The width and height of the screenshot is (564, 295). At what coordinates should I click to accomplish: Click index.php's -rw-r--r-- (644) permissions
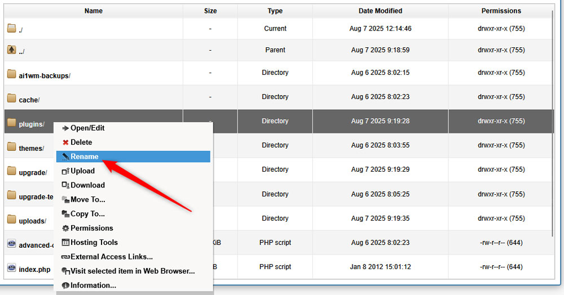[x=501, y=267]
